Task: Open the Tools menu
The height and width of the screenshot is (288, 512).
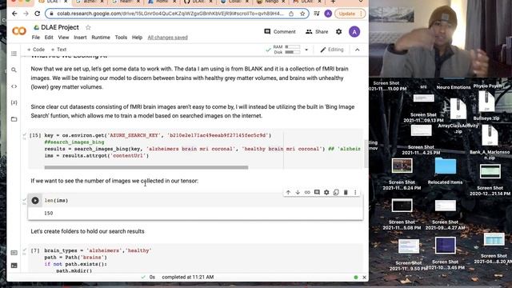Action: pos(121,38)
